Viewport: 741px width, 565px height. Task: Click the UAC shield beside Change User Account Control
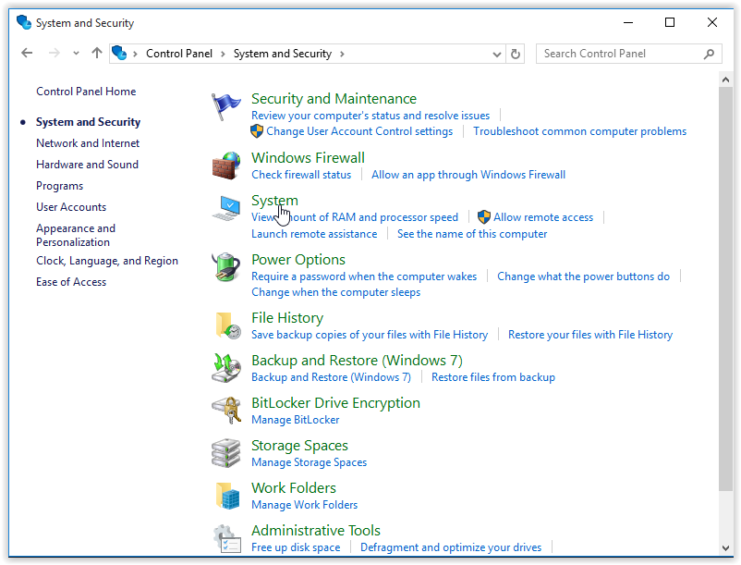257,131
